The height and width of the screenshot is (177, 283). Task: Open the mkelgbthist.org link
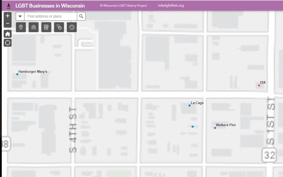[171, 6]
